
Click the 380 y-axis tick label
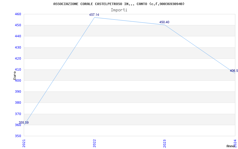pyautogui.click(x=18, y=103)
